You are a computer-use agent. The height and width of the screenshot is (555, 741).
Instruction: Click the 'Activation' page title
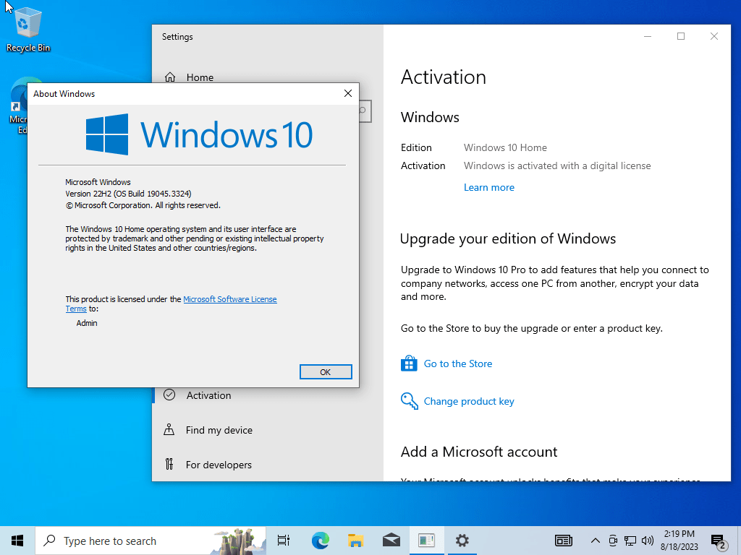pyautogui.click(x=444, y=77)
